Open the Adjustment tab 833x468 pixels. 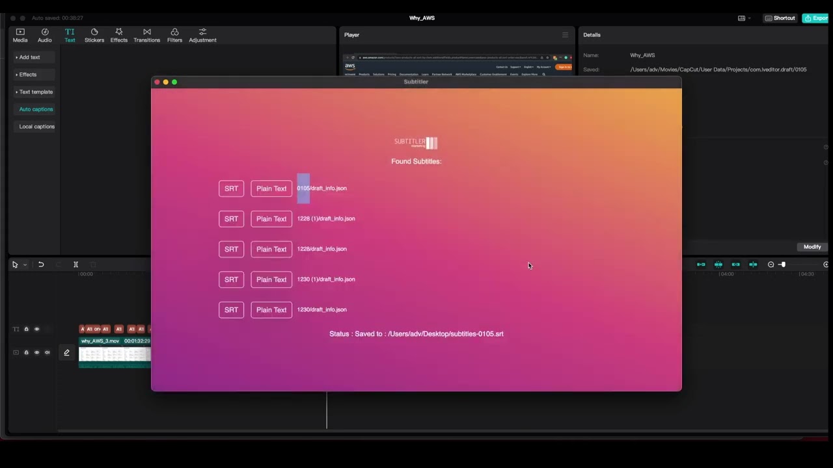202,35
